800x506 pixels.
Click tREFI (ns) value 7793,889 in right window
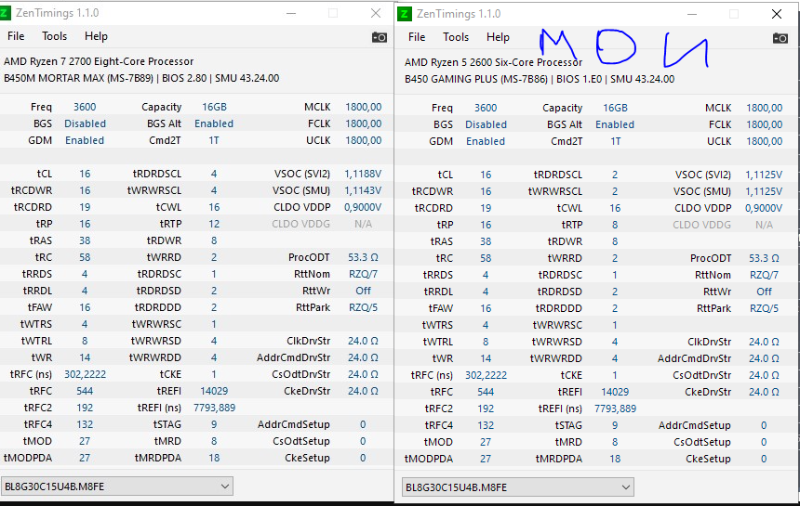tap(615, 409)
